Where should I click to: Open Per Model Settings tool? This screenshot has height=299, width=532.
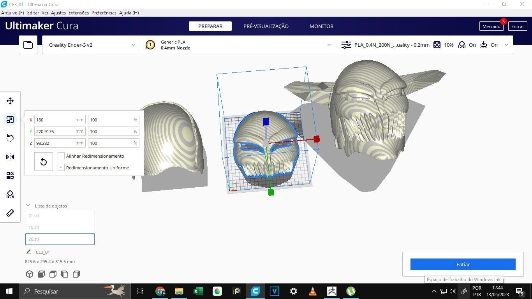10,176
